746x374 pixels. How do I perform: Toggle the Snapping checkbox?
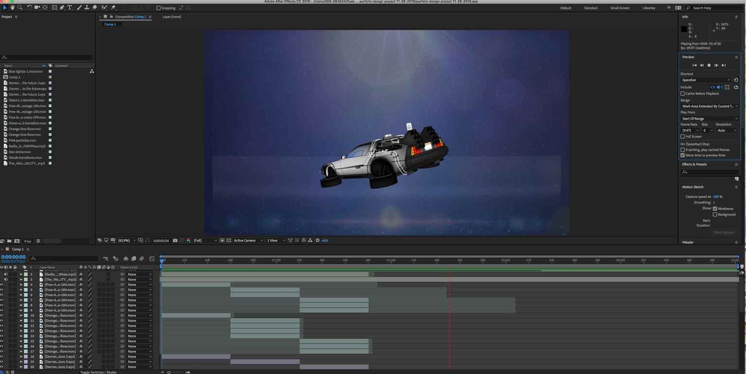[159, 8]
